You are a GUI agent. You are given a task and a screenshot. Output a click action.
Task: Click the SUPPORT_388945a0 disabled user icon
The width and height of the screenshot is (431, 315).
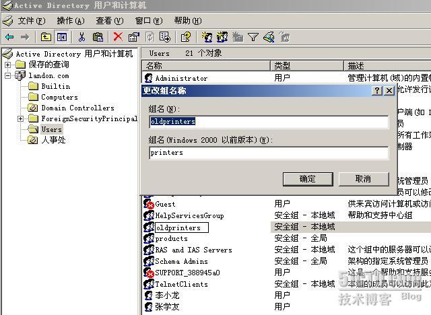click(x=149, y=273)
